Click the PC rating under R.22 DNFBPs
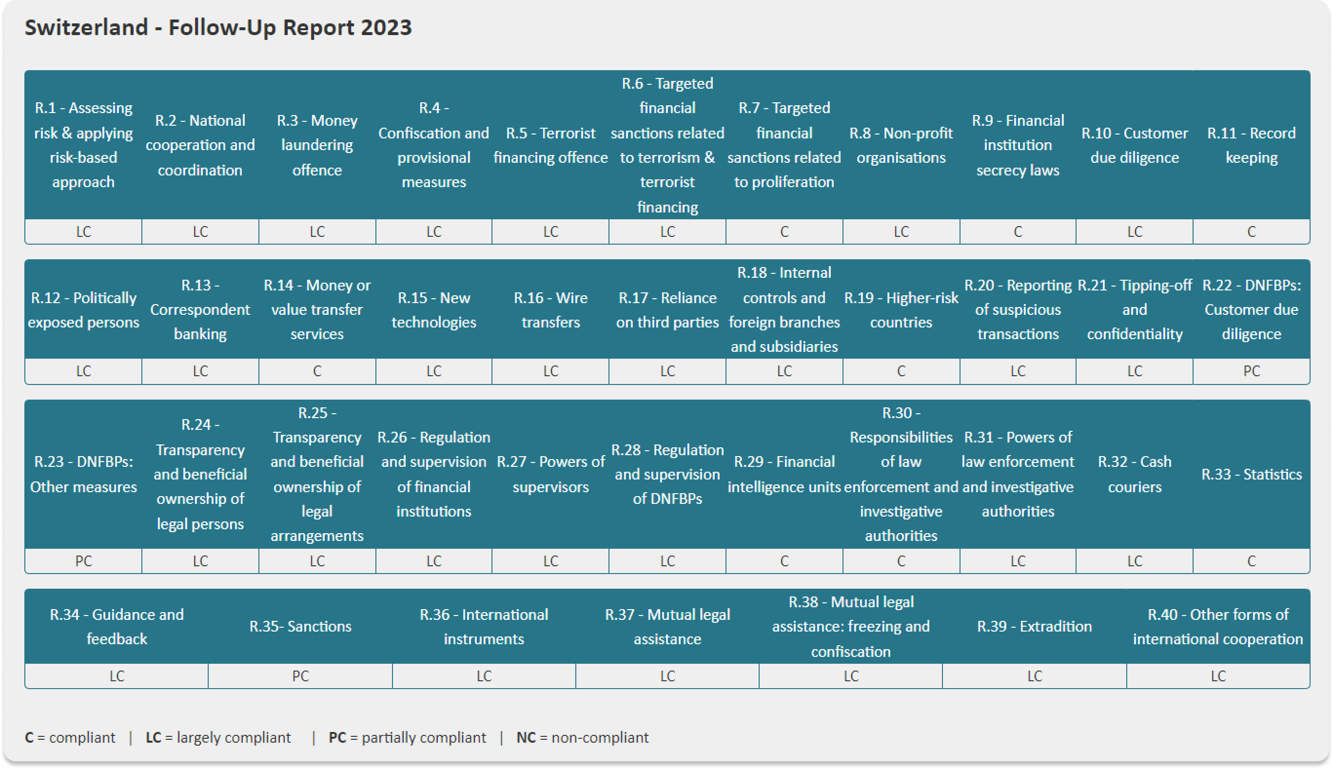Image resolution: width=1333 pixels, height=769 pixels. [1252, 371]
